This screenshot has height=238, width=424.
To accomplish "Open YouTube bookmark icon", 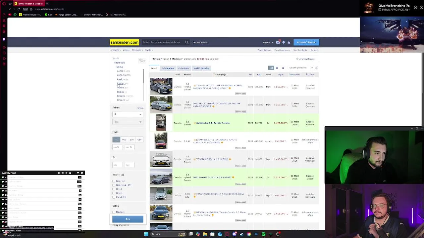I will click(10, 15).
